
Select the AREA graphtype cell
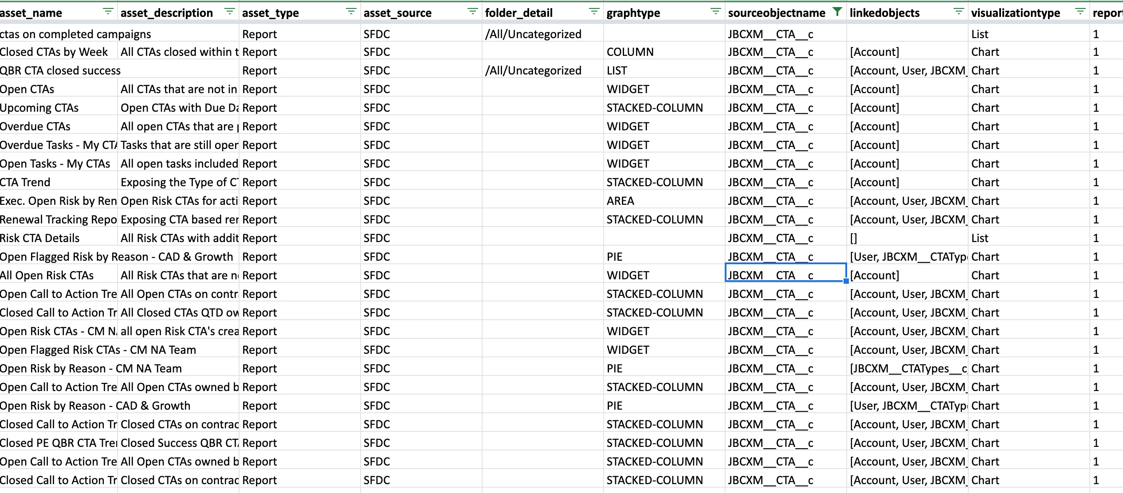click(620, 201)
